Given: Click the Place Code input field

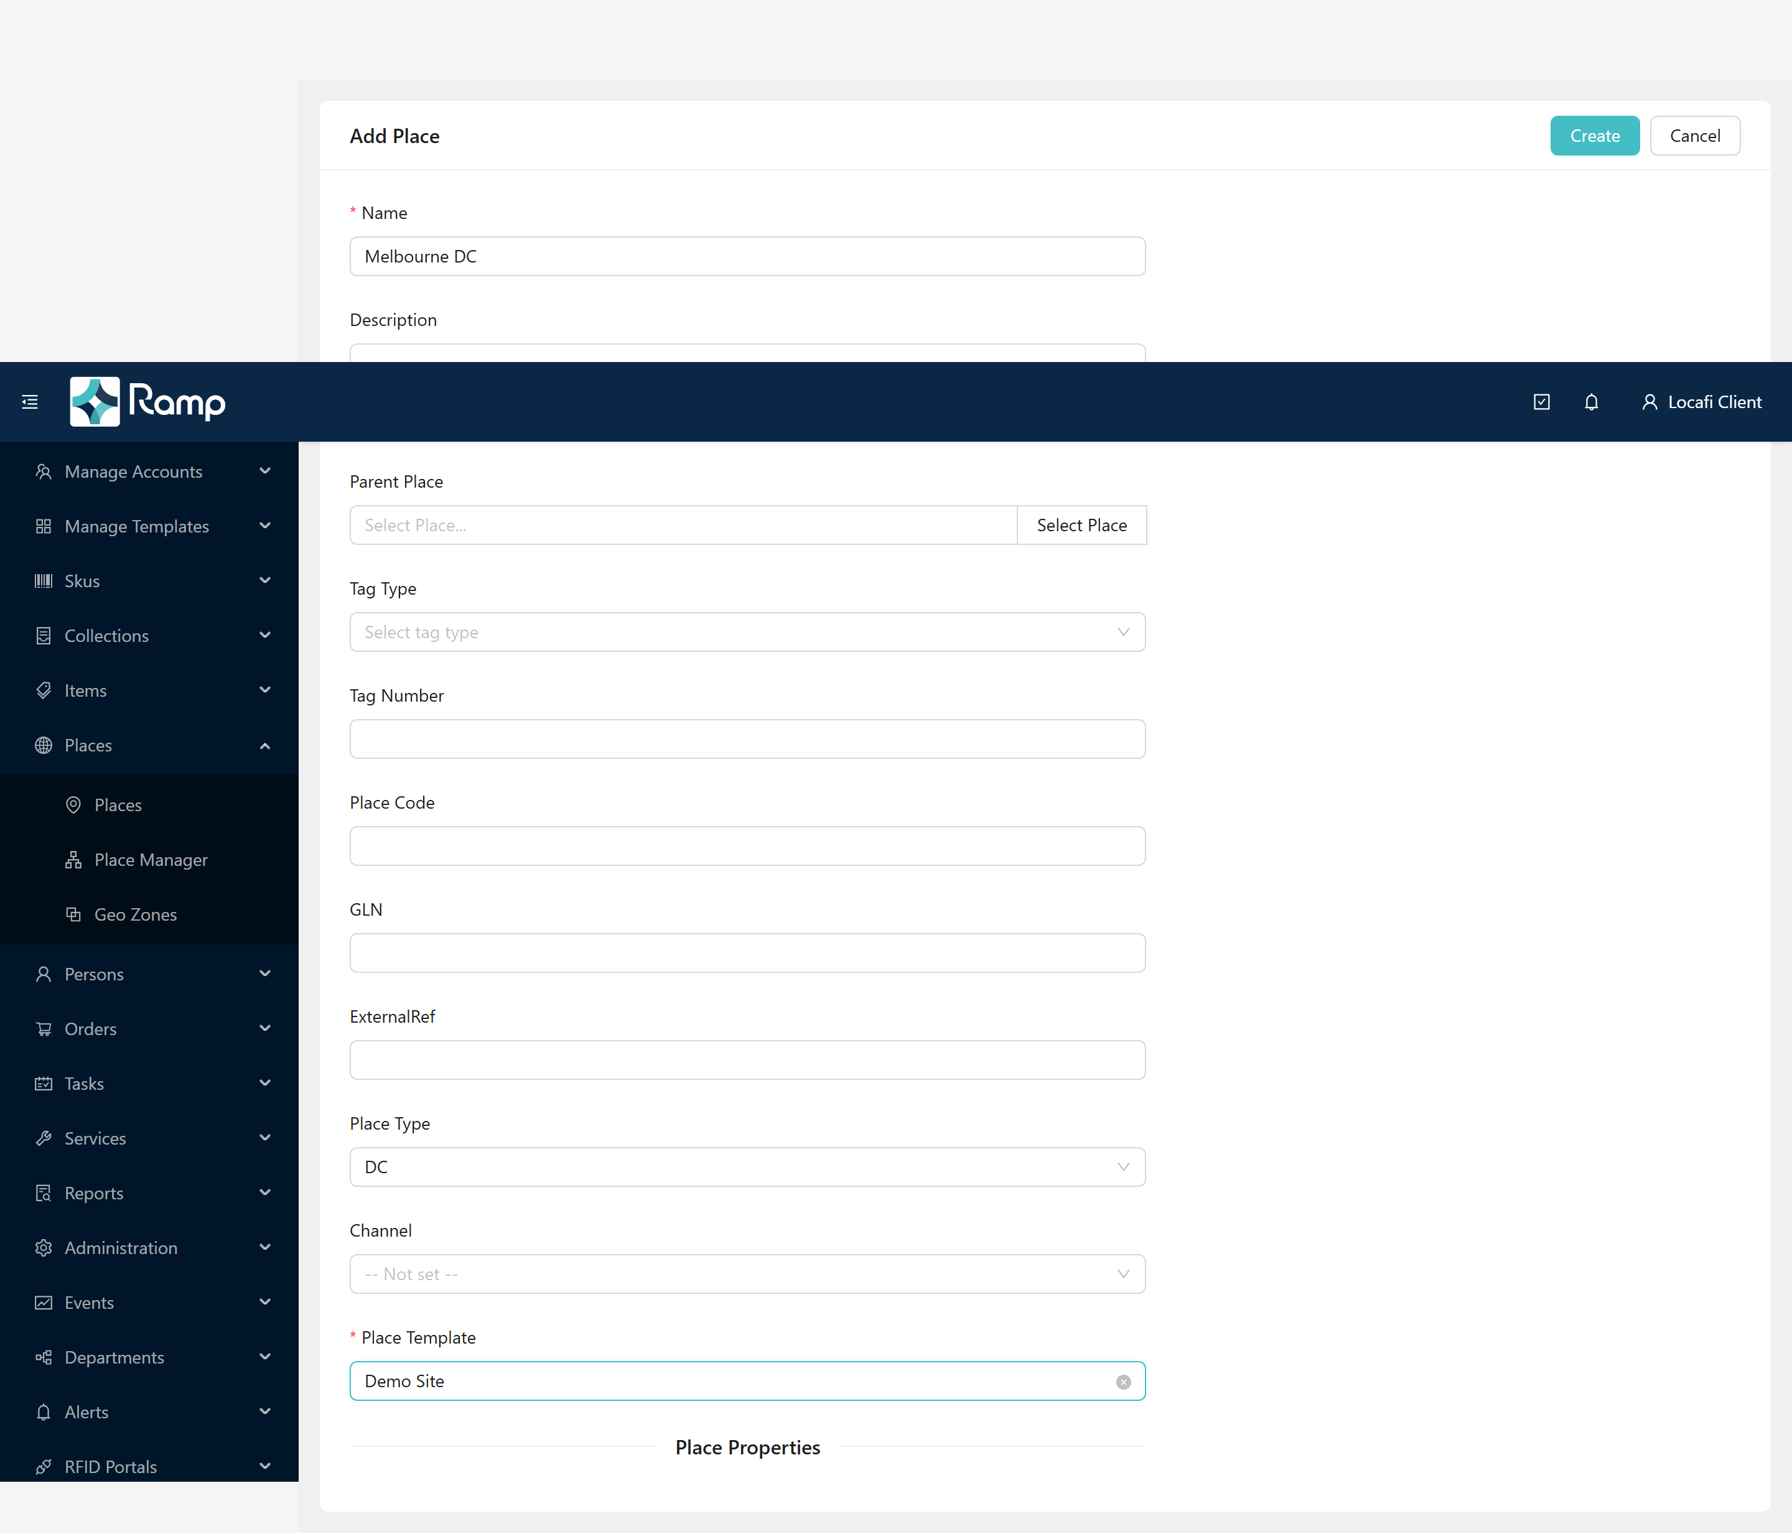Looking at the screenshot, I should pyautogui.click(x=747, y=847).
